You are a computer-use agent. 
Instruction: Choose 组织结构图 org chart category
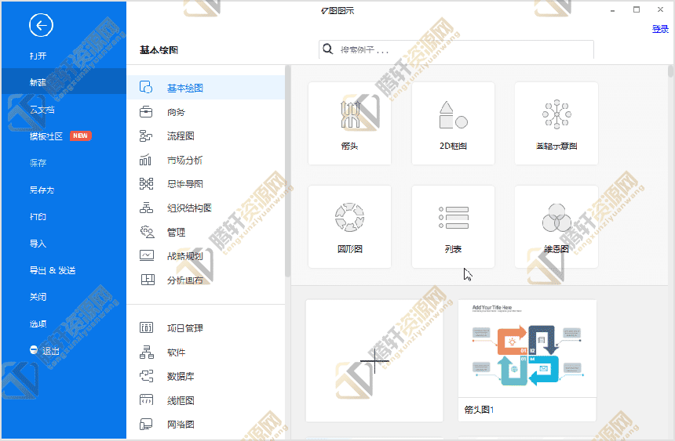[188, 208]
